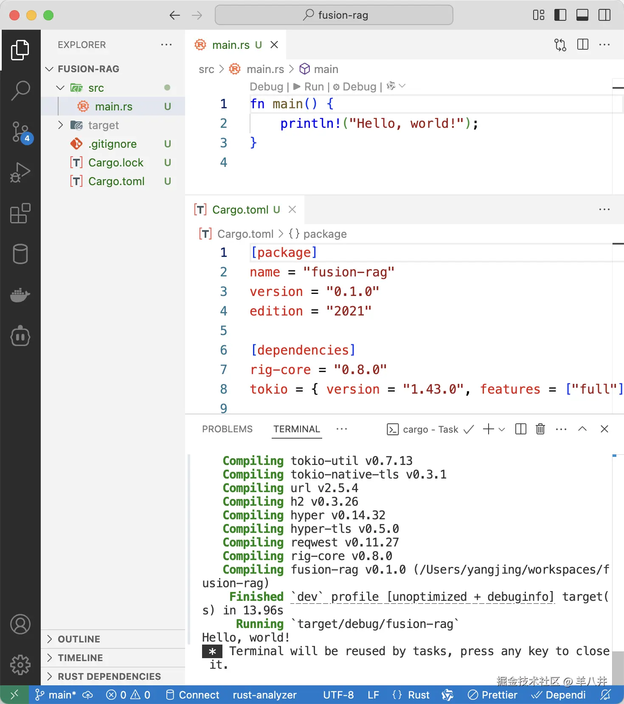Click the Open Changes icon for main.rs
Screen dimensions: 624x704
(560, 45)
